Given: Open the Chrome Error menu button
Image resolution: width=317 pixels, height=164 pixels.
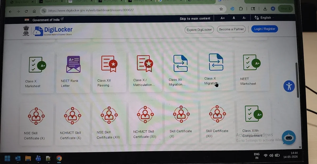Looking at the screenshot, I should [x=286, y=9].
